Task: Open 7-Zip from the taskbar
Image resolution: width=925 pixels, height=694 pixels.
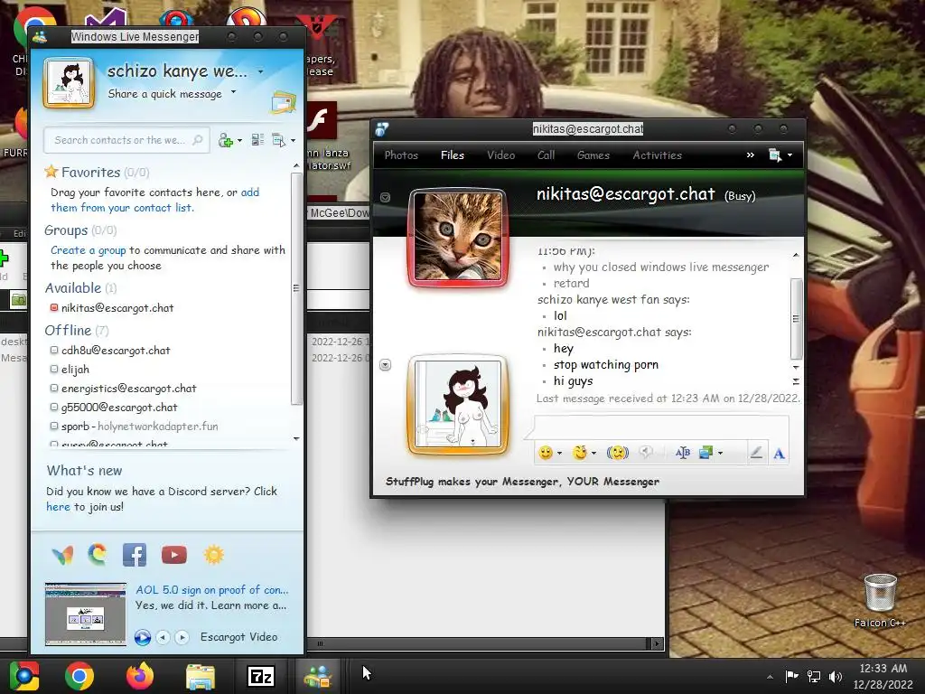Action: pos(261,676)
